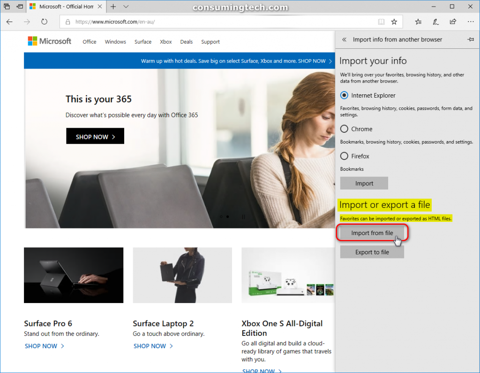Open the Windows menu item
This screenshot has width=480, height=373.
click(x=115, y=42)
